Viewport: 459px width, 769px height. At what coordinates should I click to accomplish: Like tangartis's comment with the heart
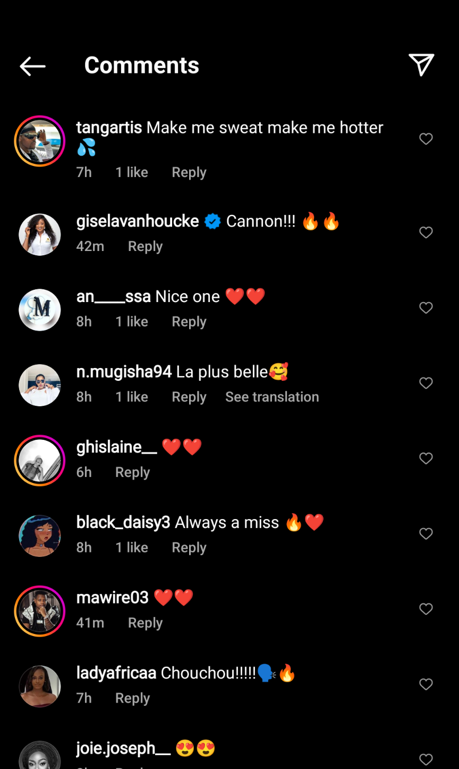pyautogui.click(x=426, y=139)
